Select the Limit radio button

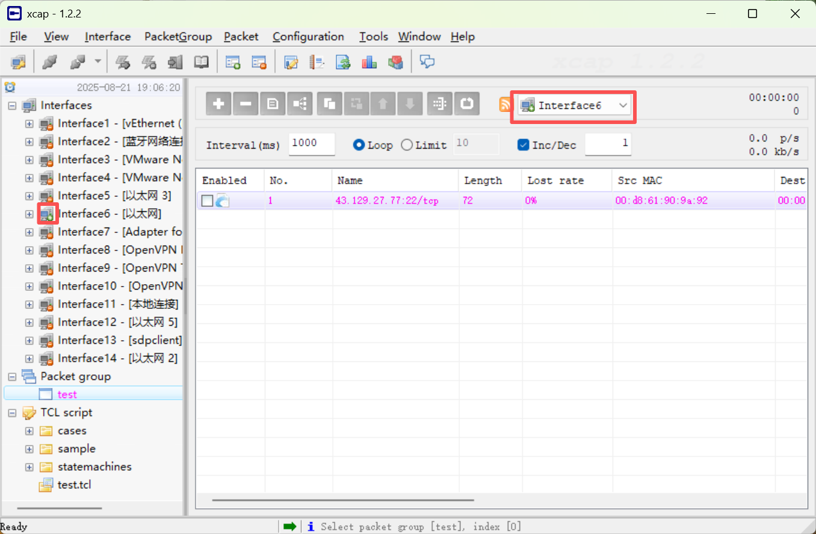pos(407,145)
